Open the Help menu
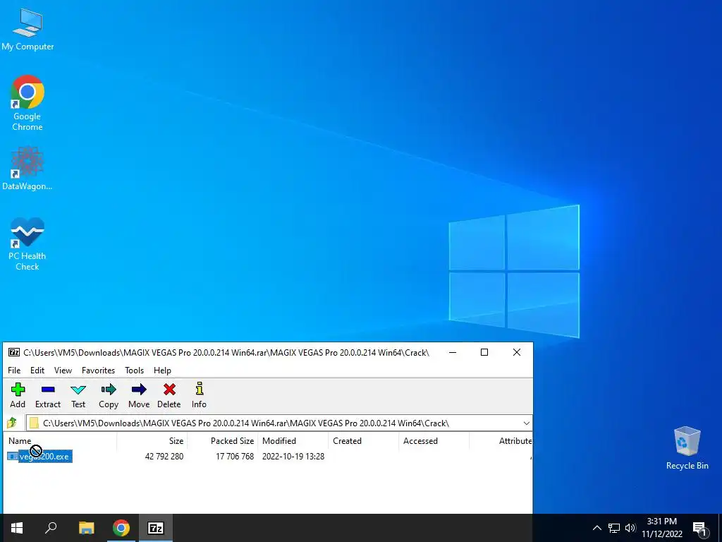The image size is (722, 542). [162, 370]
